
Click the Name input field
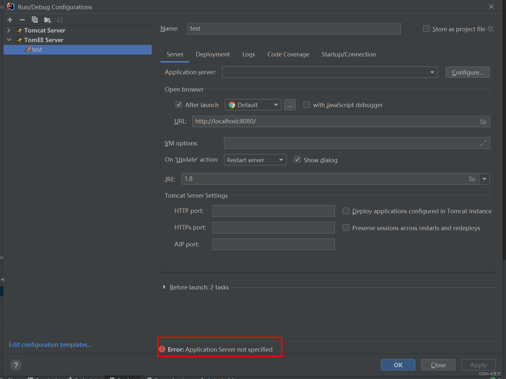(x=294, y=29)
